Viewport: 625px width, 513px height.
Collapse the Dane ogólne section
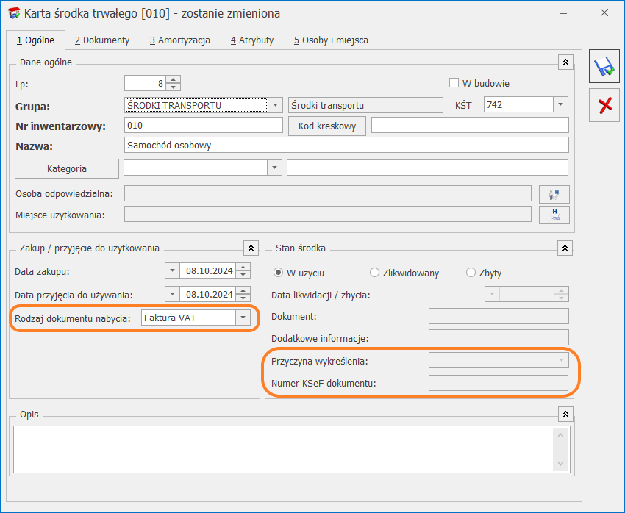pyautogui.click(x=565, y=62)
